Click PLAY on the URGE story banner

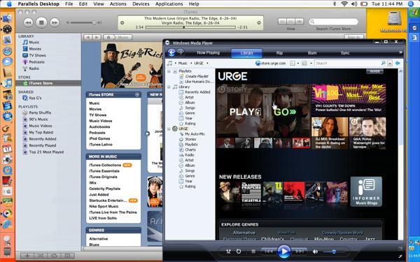click(245, 112)
